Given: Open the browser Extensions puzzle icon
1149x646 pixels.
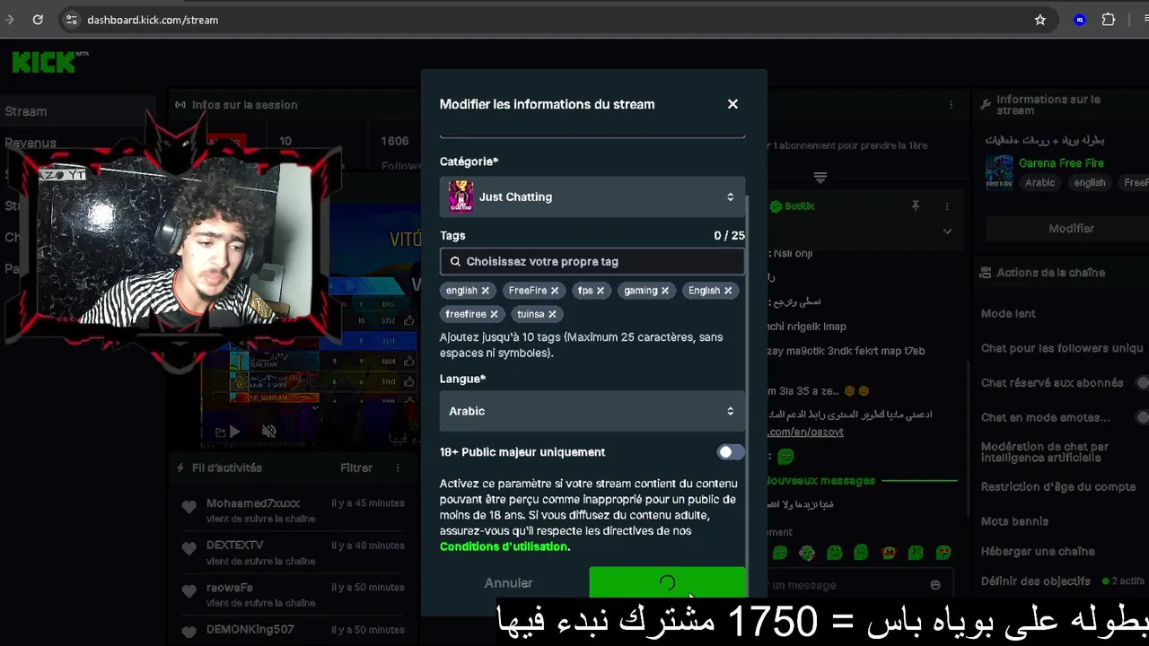Looking at the screenshot, I should coord(1109,19).
